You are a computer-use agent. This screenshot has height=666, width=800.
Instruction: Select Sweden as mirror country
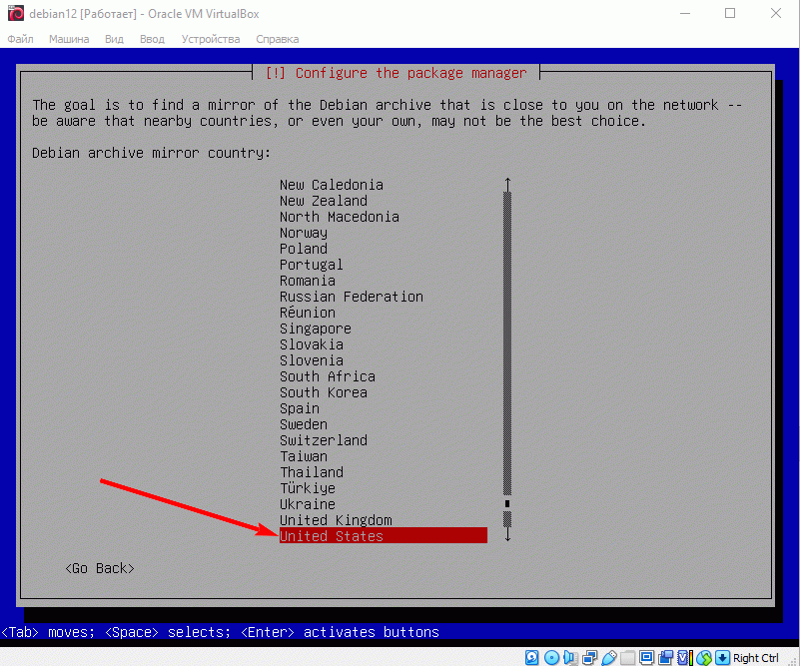click(x=304, y=424)
